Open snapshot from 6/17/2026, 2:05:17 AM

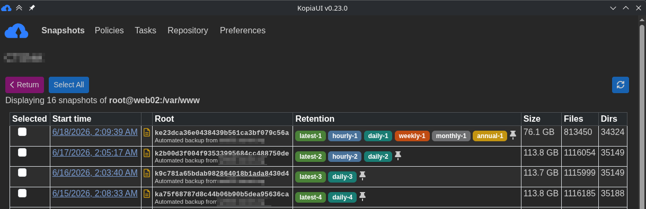tap(95, 152)
